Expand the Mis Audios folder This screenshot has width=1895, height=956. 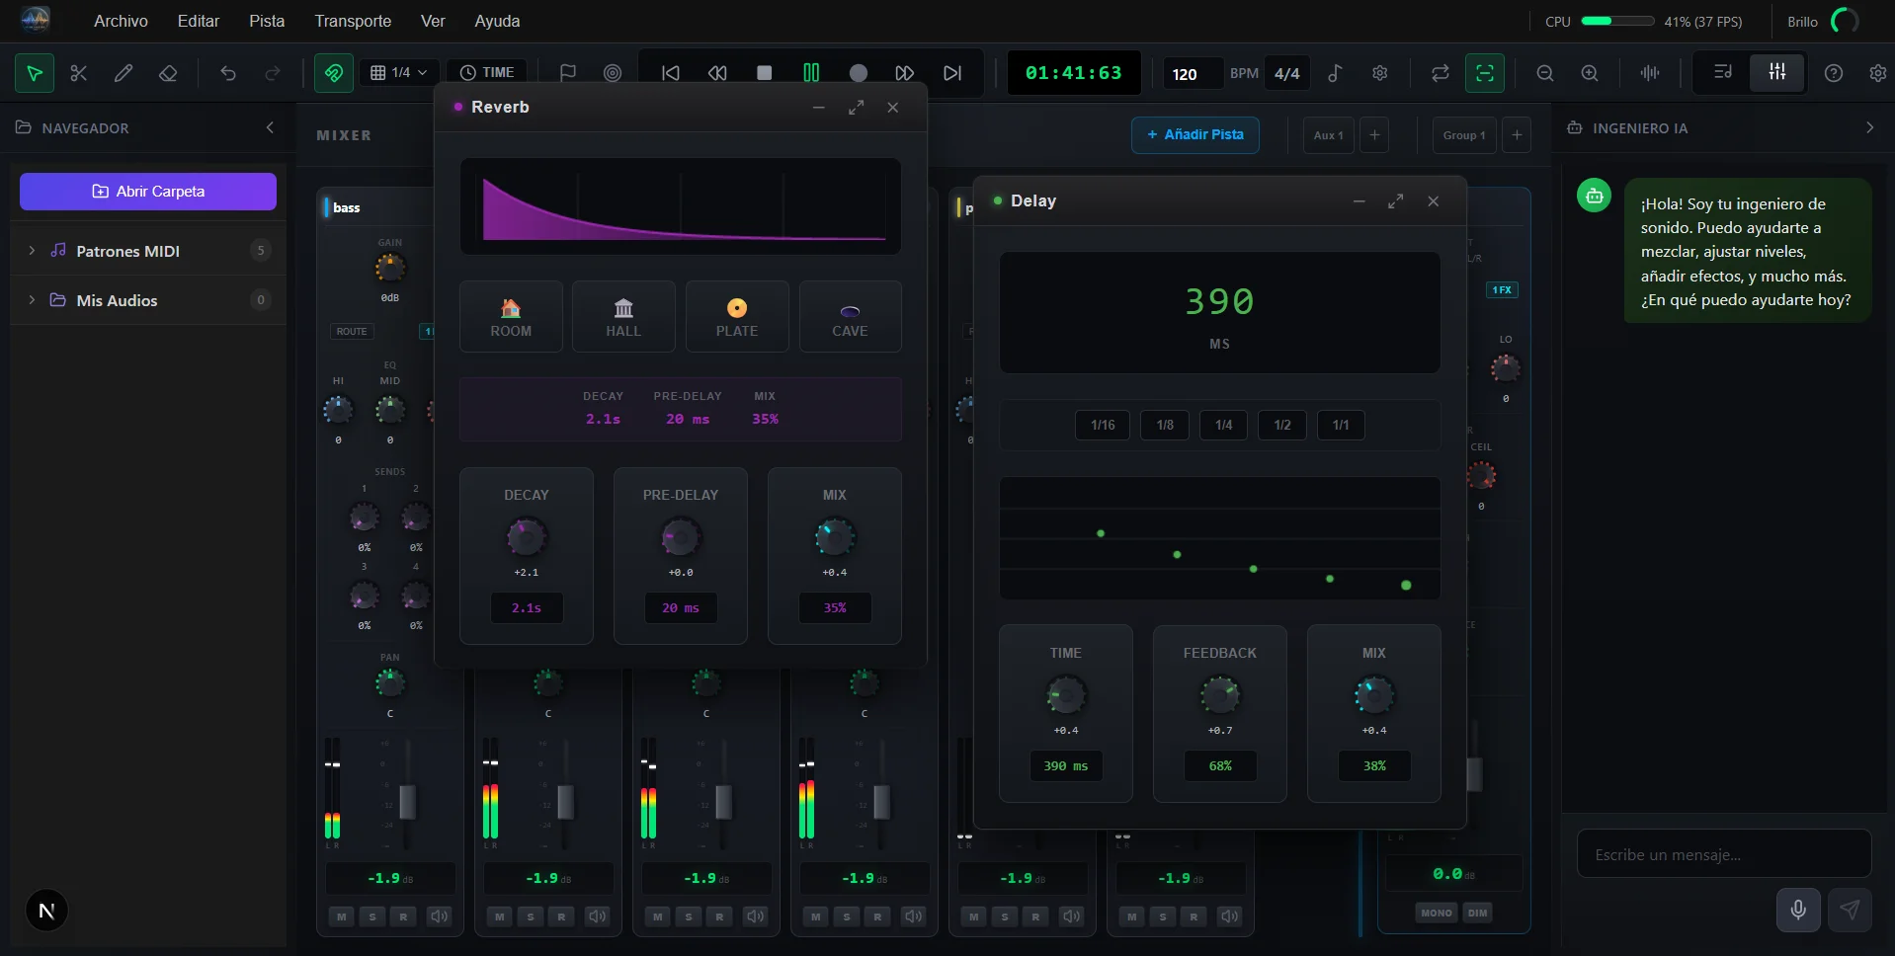click(32, 300)
